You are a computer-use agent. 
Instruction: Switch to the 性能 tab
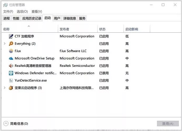click(16, 18)
